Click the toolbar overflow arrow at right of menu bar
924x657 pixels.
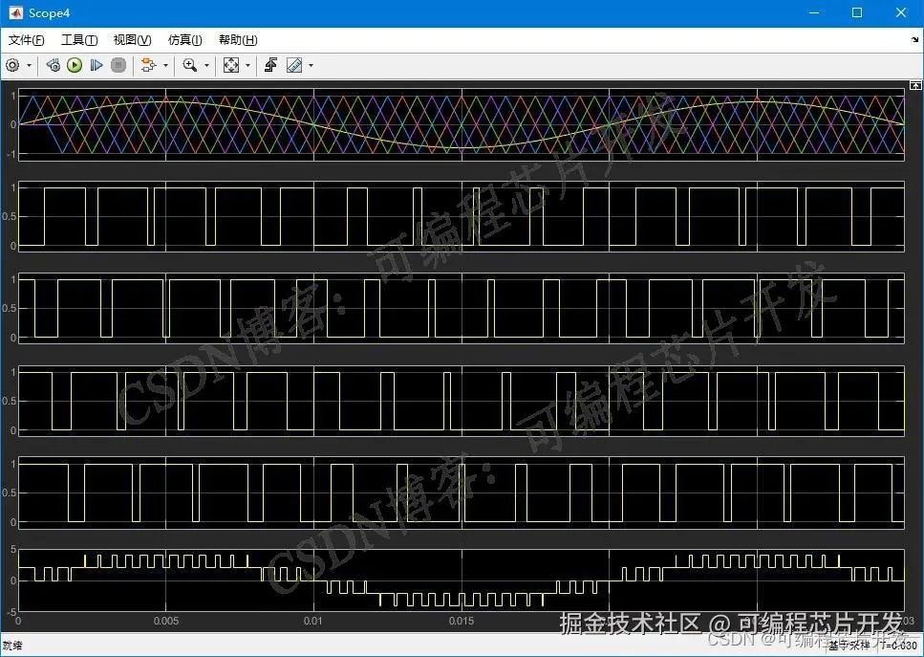pos(914,40)
